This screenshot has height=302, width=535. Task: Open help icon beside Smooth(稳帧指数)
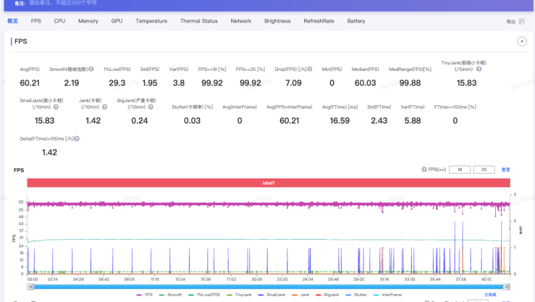coord(91,69)
